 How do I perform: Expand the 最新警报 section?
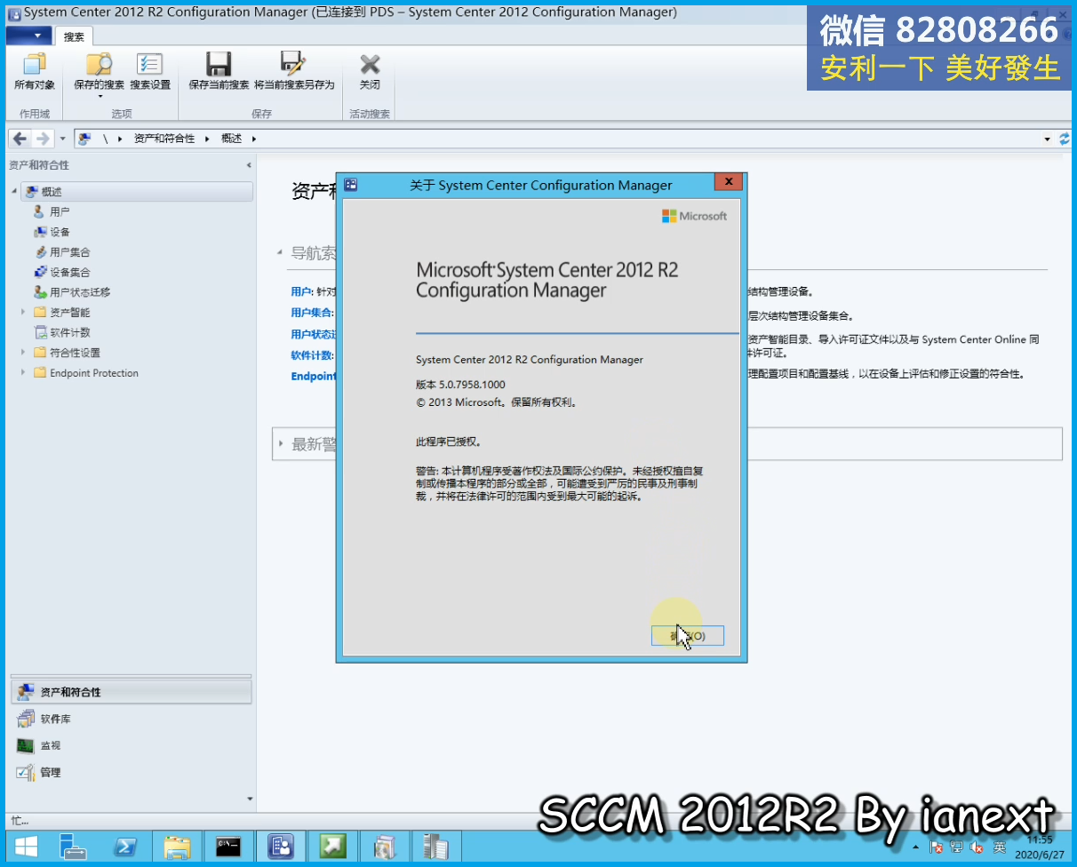click(x=281, y=443)
